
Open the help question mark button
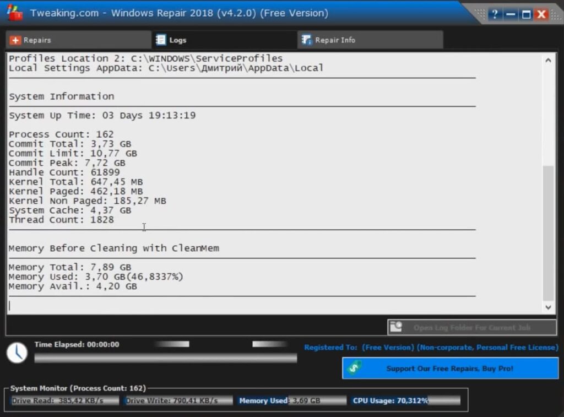pos(495,14)
